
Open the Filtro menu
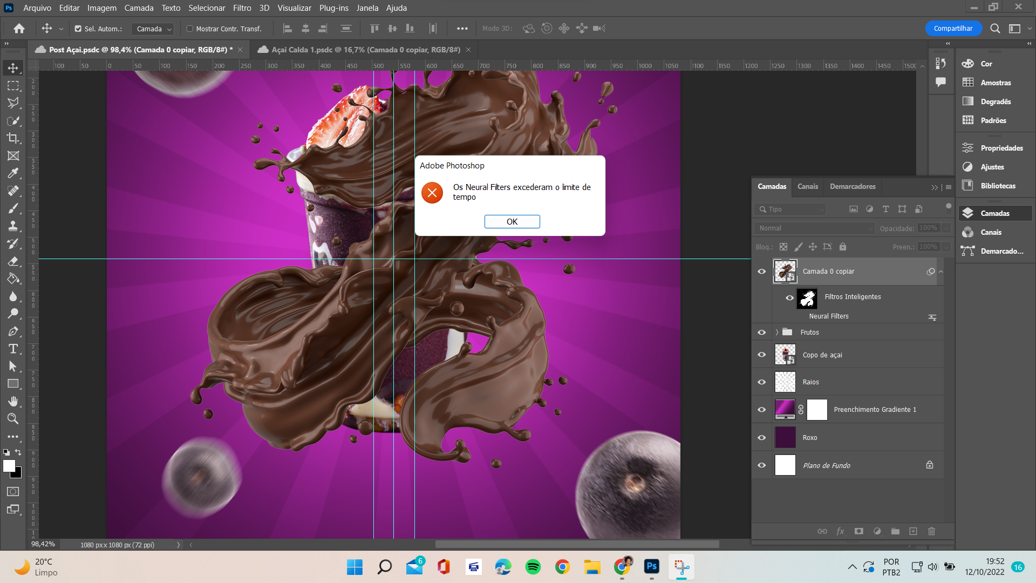click(x=241, y=8)
